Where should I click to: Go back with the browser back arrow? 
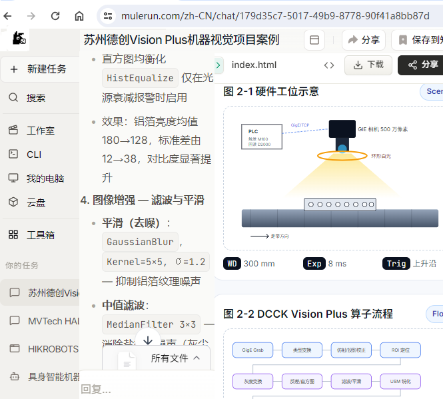tap(7, 16)
